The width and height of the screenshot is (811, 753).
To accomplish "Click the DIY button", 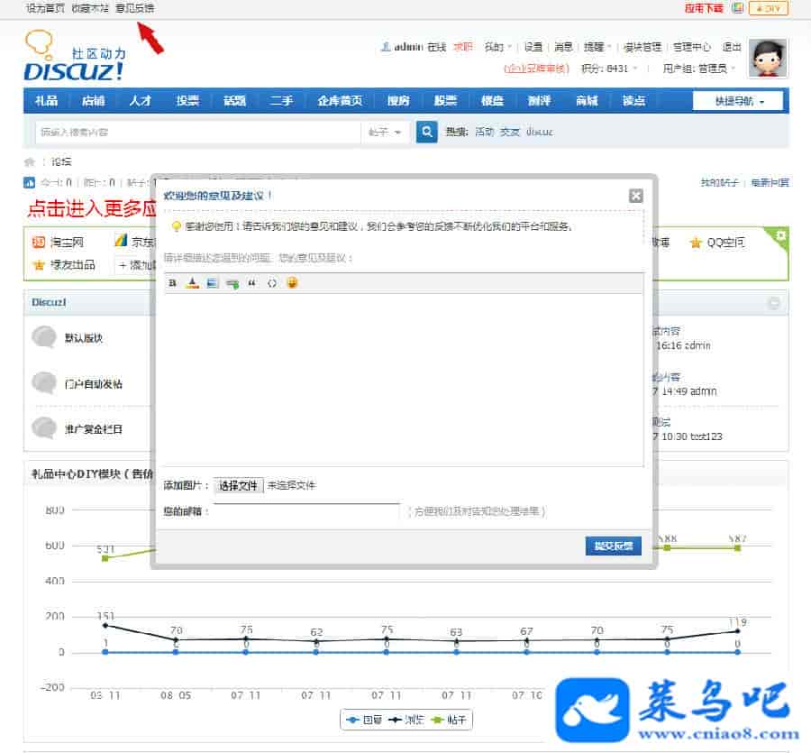I will tap(768, 8).
